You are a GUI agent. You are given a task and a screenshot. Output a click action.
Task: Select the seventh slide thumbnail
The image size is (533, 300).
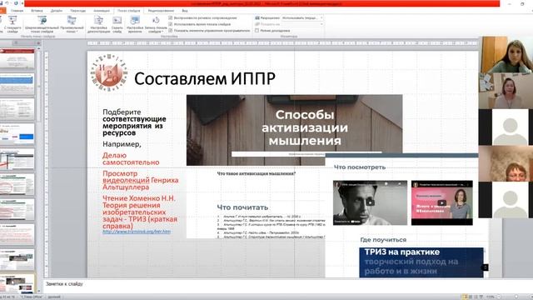coord(17,209)
